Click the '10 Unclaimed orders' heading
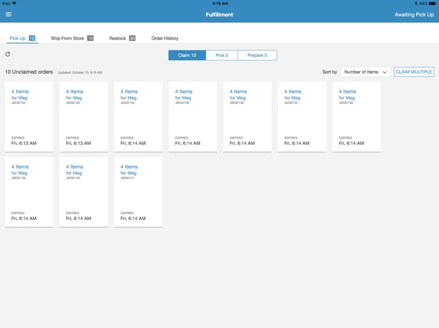Viewport: 439px width, 328px height. [29, 72]
